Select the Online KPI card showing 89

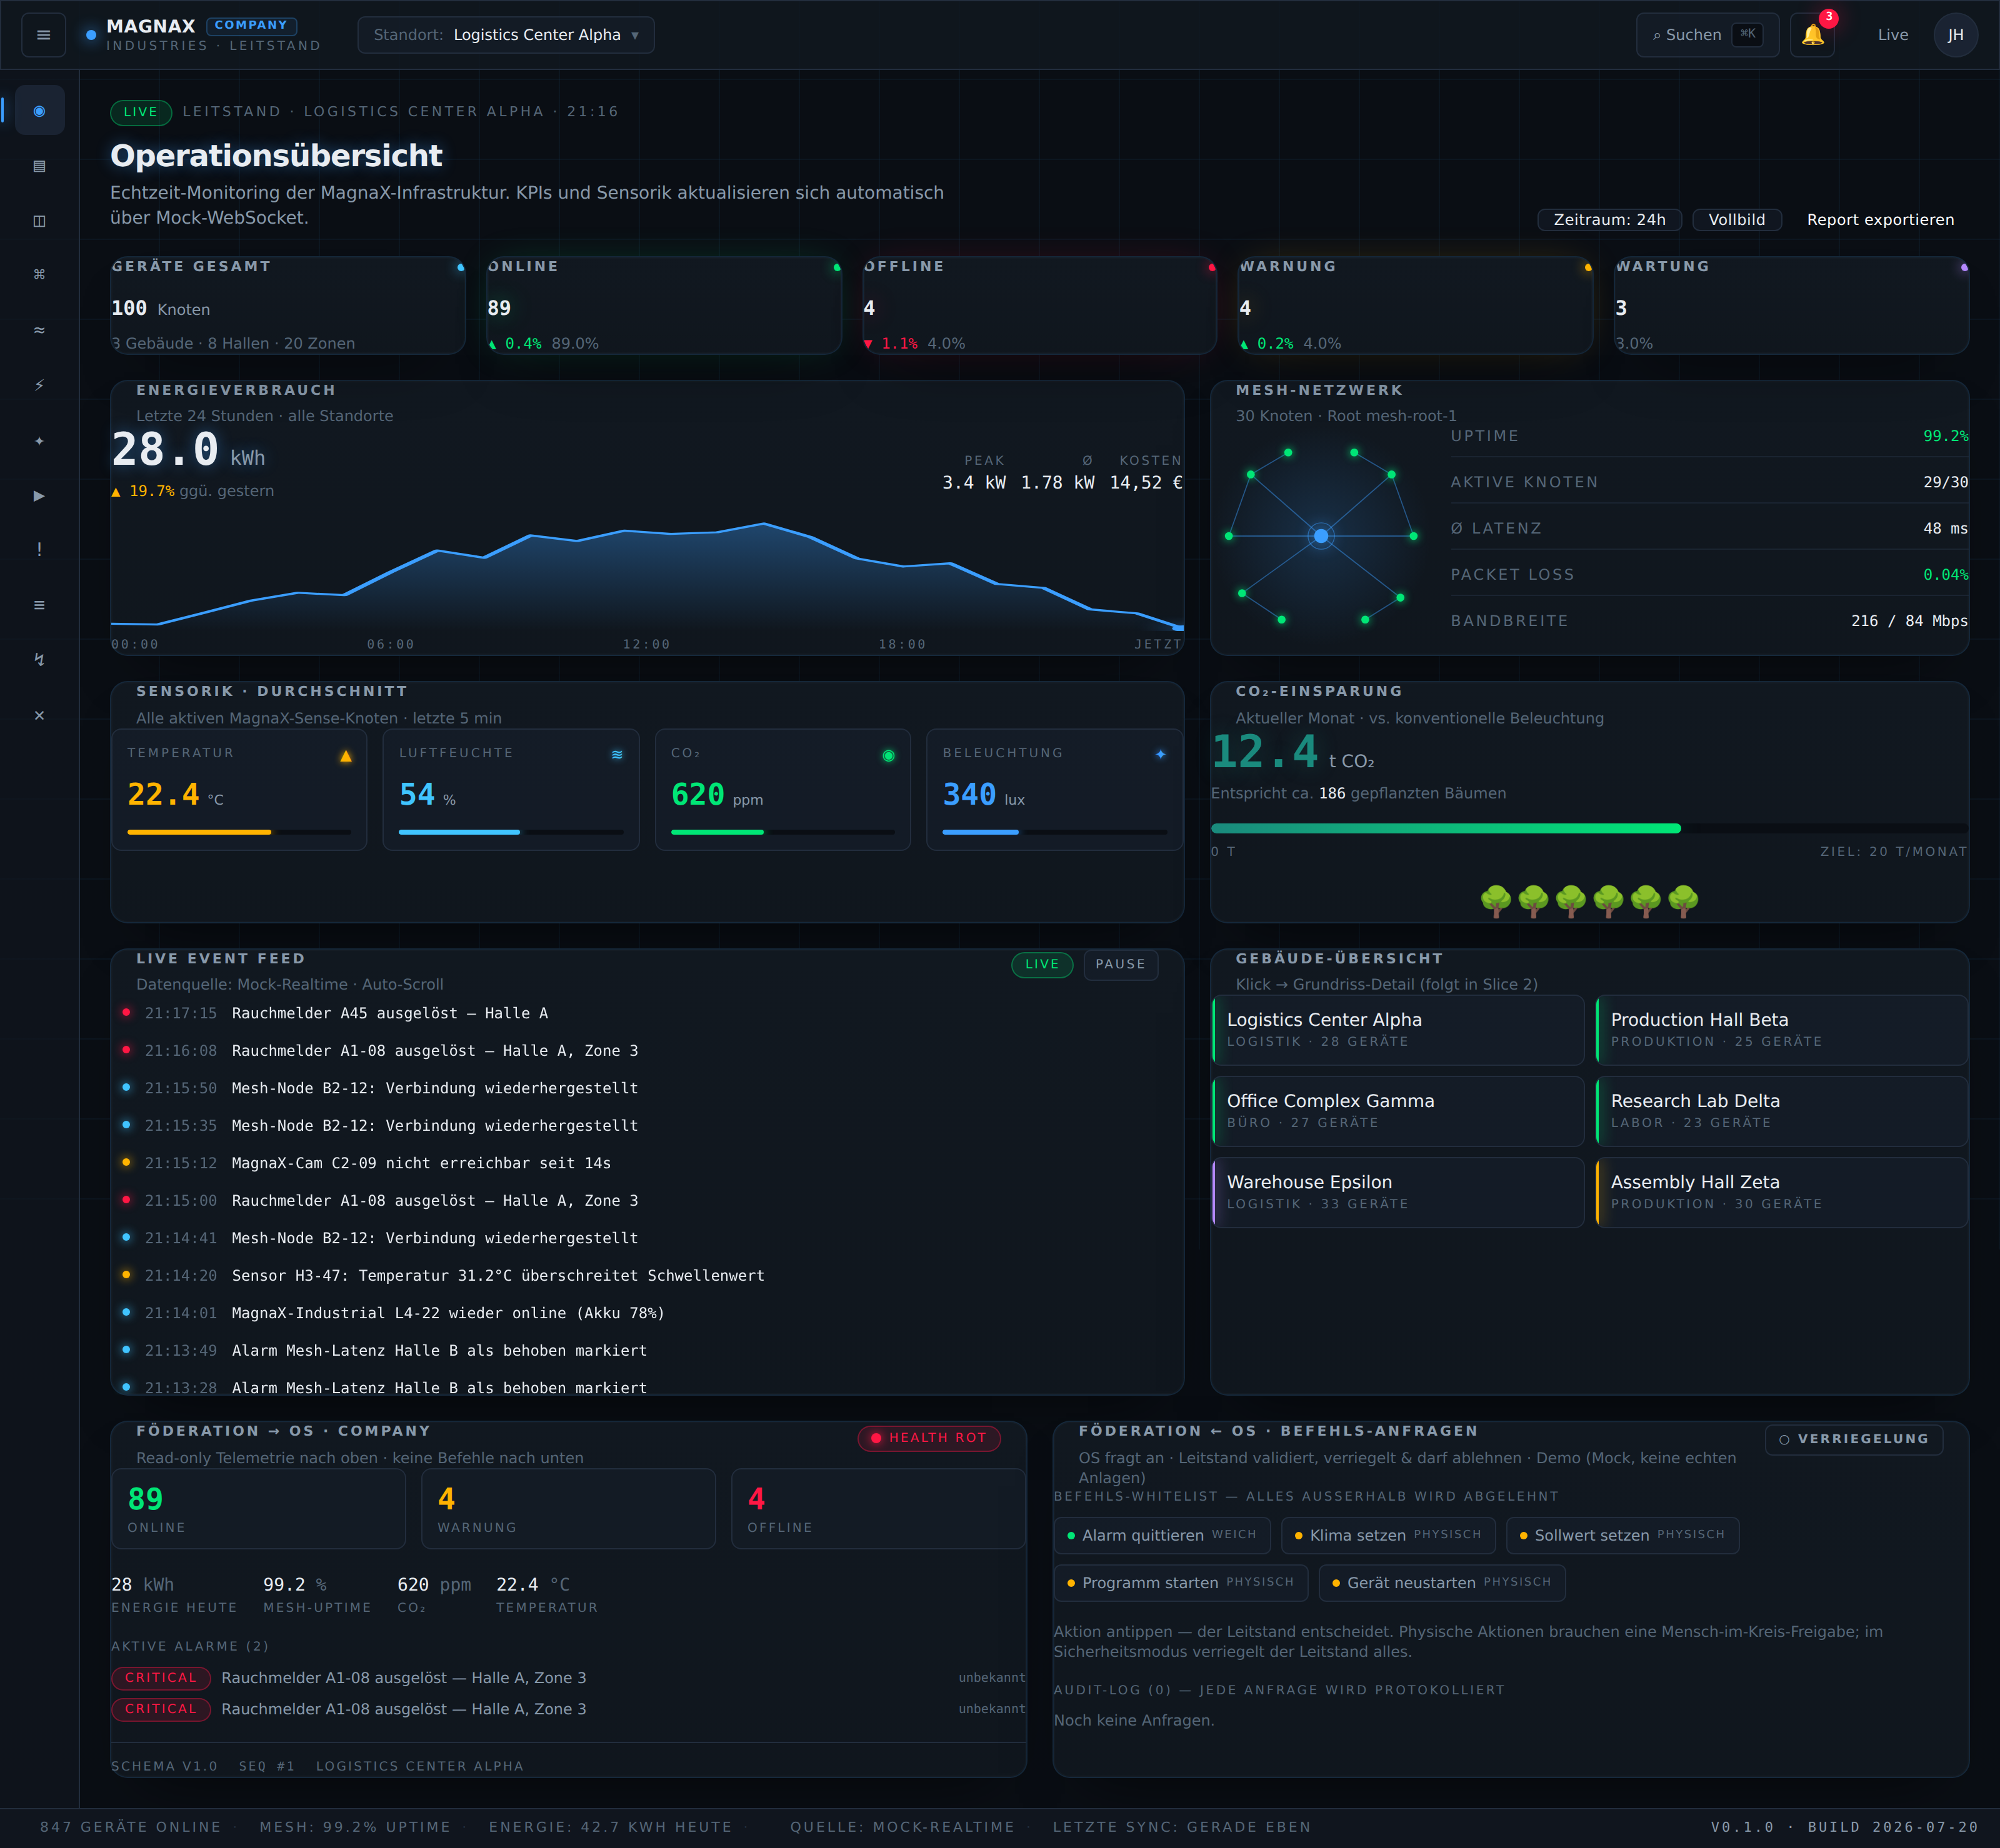(x=664, y=305)
